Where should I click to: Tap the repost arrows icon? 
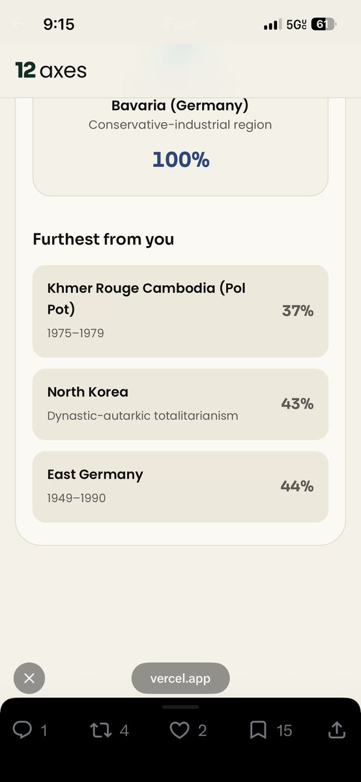tap(100, 730)
